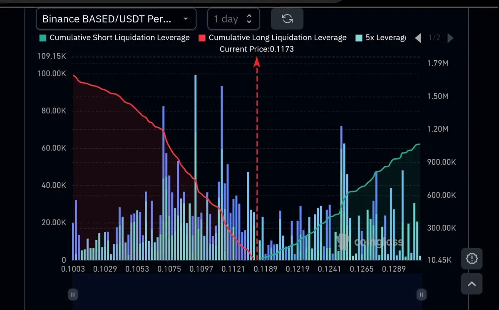This screenshot has height=310, width=499.
Task: Go to previous legend page arrow
Action: [x=418, y=38]
